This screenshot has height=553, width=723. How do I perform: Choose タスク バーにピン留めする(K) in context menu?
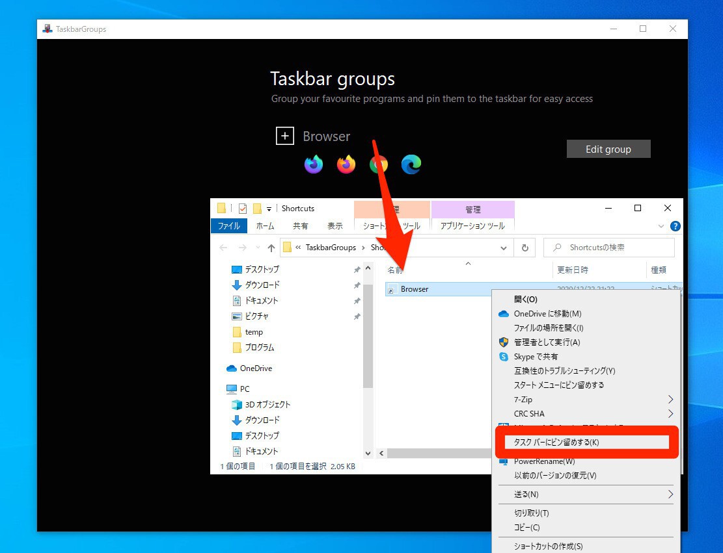[556, 443]
